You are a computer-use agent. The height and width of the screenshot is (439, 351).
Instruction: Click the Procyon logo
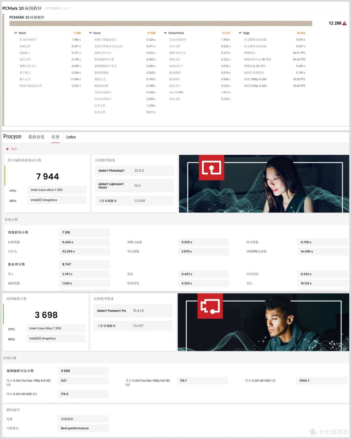(12, 137)
